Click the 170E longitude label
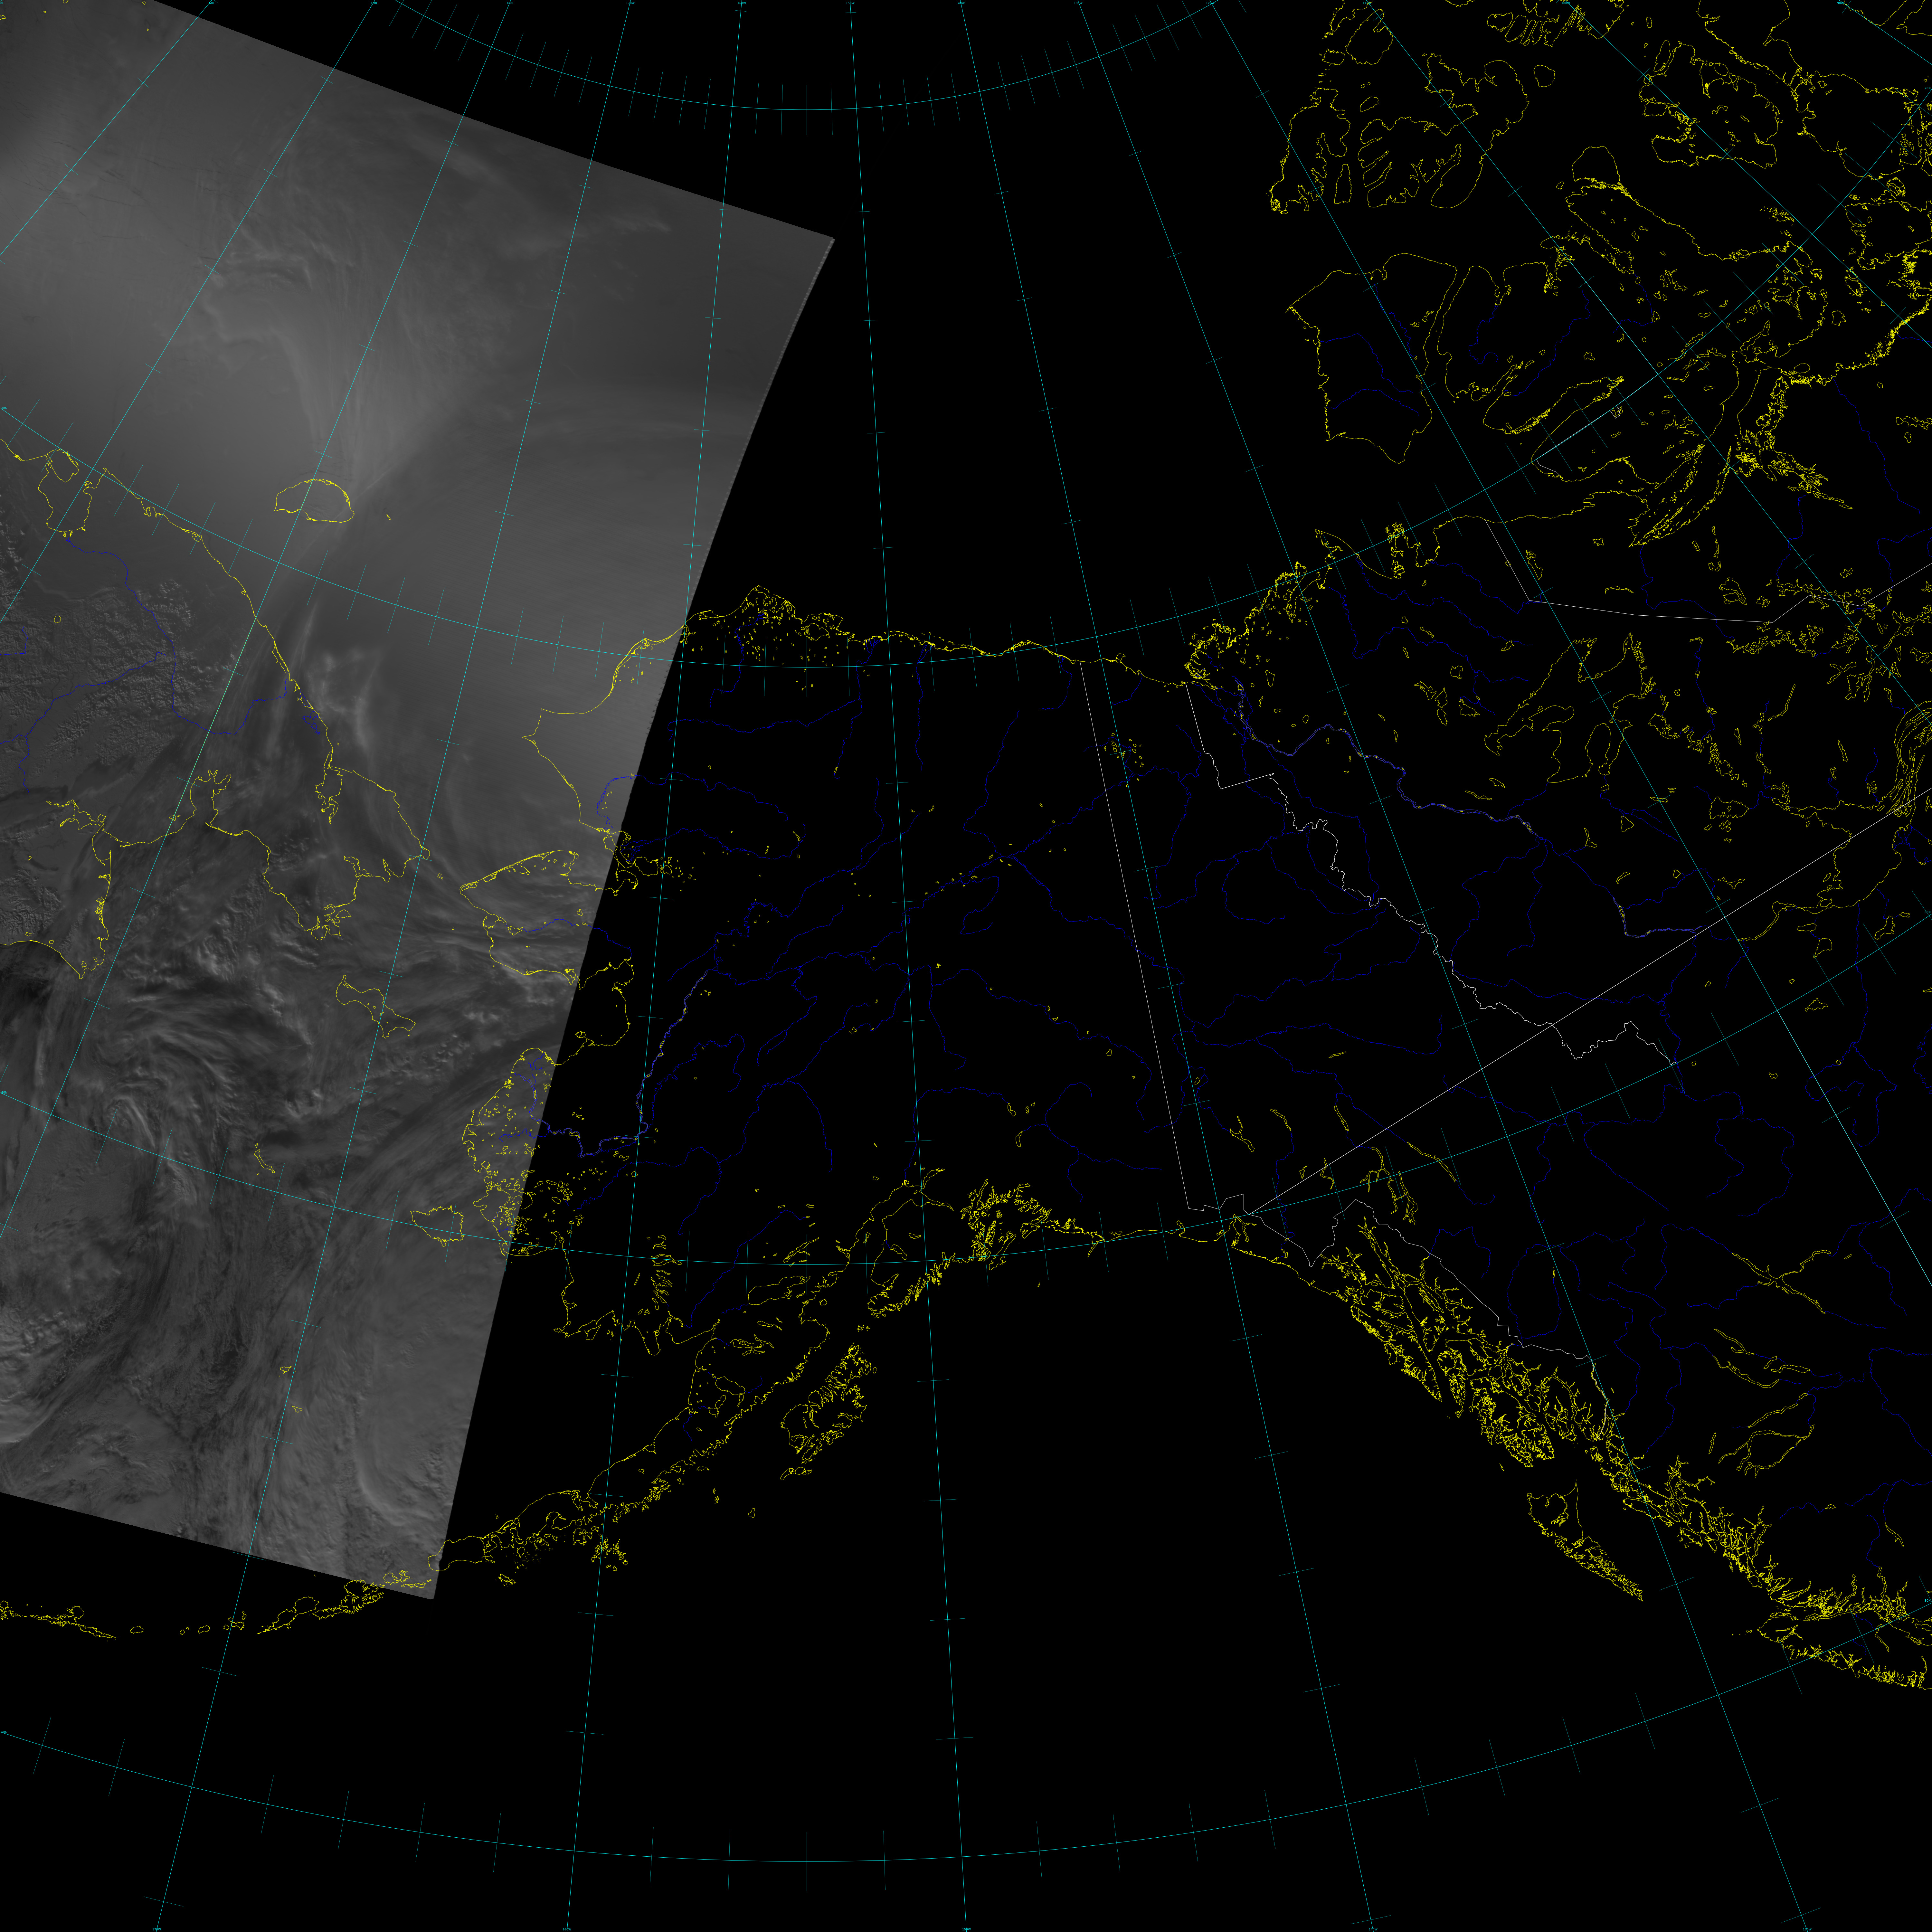This screenshot has width=1932, height=1932. pyautogui.click(x=374, y=3)
